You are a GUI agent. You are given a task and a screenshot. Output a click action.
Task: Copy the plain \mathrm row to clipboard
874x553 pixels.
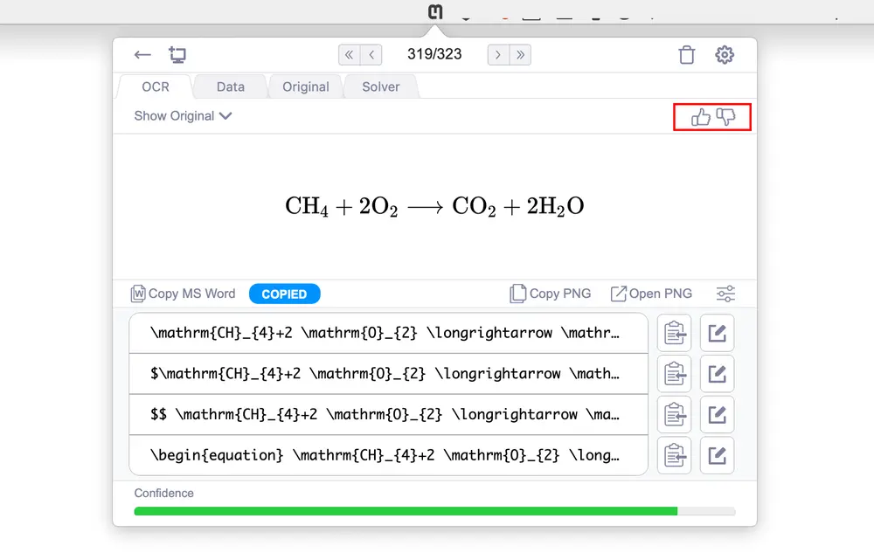click(x=675, y=333)
